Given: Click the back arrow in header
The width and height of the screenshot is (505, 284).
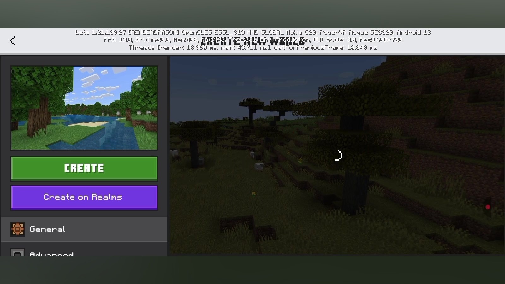Looking at the screenshot, I should coord(13,41).
